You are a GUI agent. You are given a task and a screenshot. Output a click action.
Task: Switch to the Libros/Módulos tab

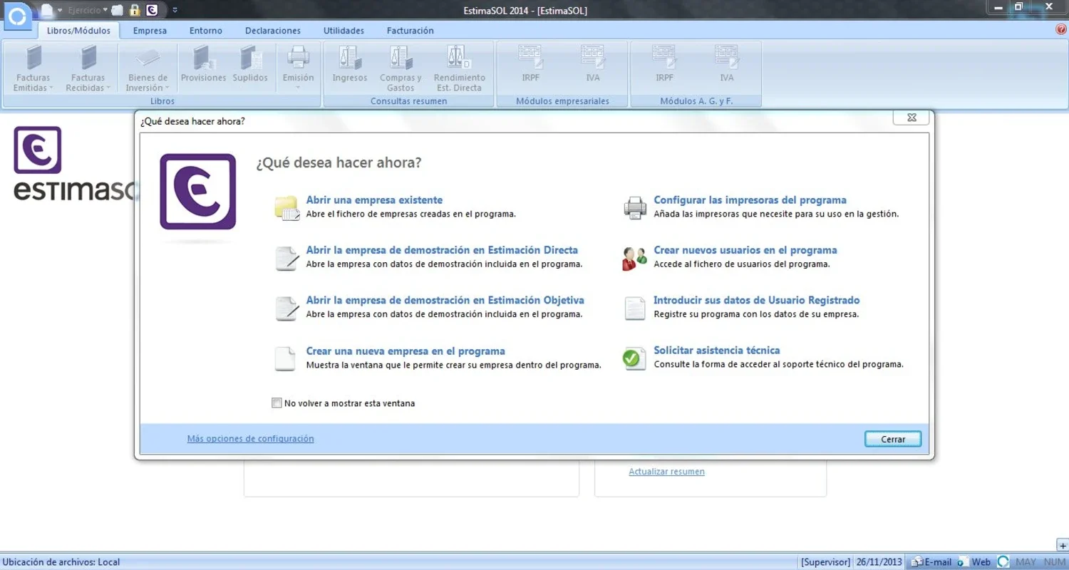(x=78, y=31)
